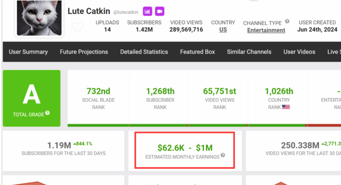Click the Total Grade help question mark
Image resolution: width=341 pixels, height=185 pixels.
pos(47,113)
